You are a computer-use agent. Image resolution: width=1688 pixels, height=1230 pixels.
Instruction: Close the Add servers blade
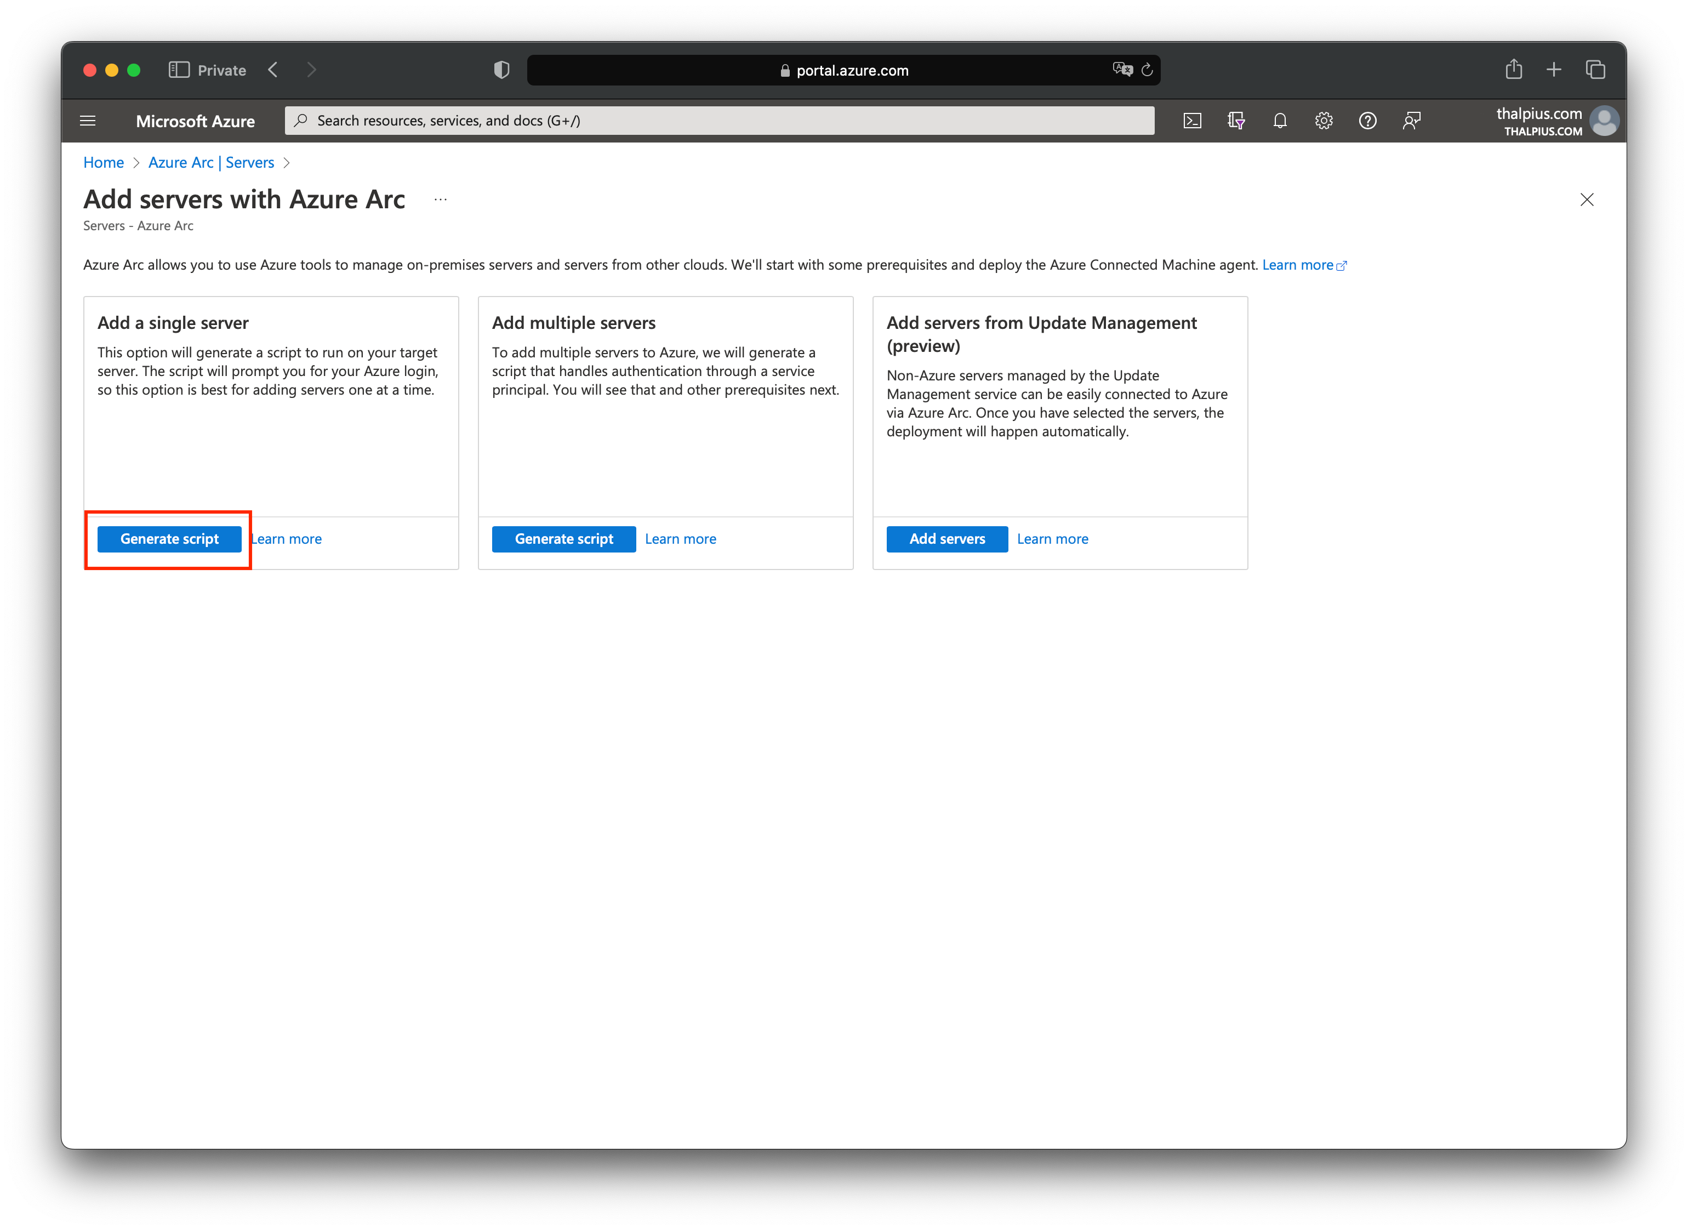pos(1587,200)
